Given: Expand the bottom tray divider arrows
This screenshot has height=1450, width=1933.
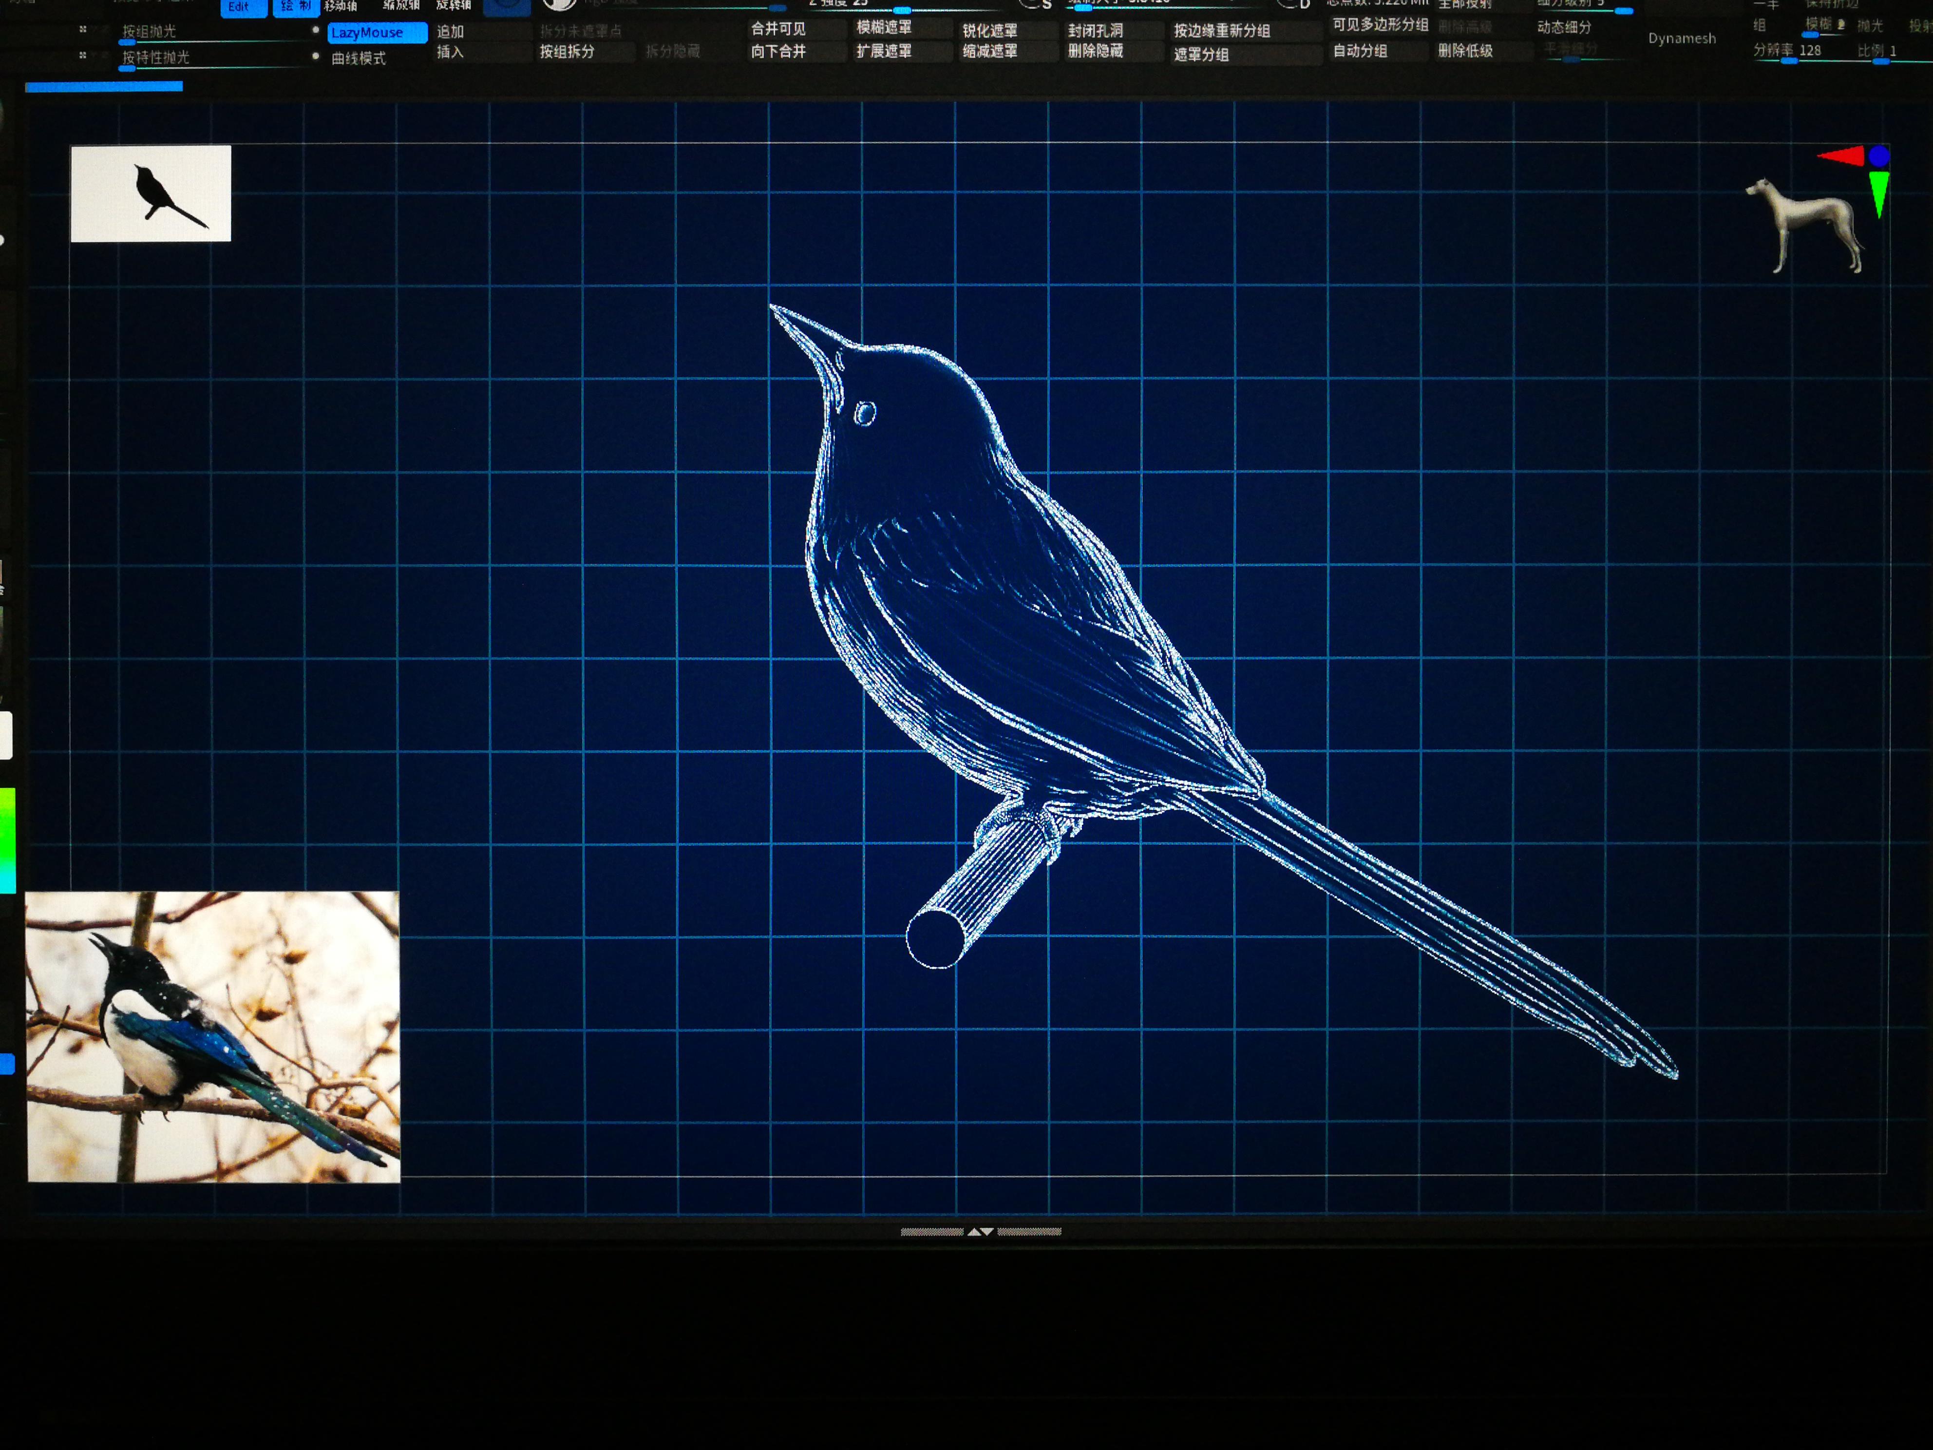Looking at the screenshot, I should coord(981,1232).
